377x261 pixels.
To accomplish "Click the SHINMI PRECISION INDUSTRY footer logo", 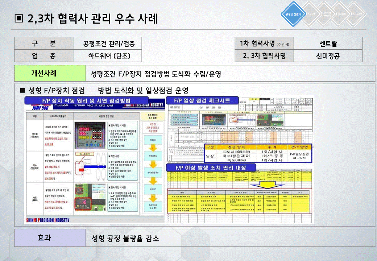I will pos(48,220).
